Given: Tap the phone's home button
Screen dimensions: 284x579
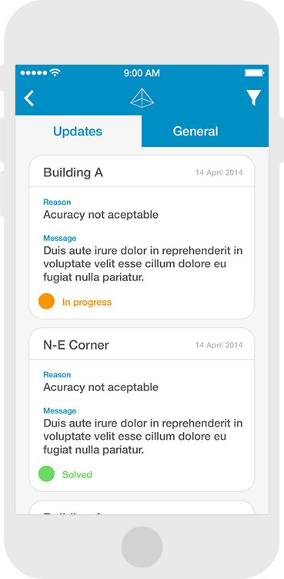Looking at the screenshot, I should 142,547.
